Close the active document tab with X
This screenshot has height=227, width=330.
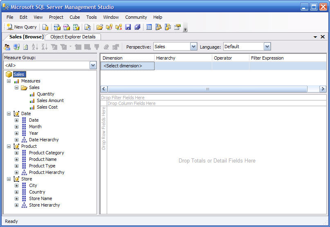(x=323, y=37)
